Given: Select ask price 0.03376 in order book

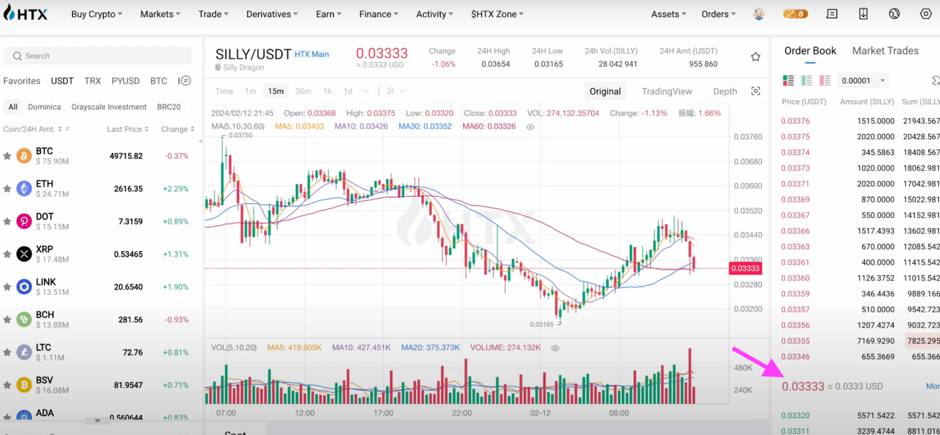Looking at the screenshot, I should pos(795,121).
